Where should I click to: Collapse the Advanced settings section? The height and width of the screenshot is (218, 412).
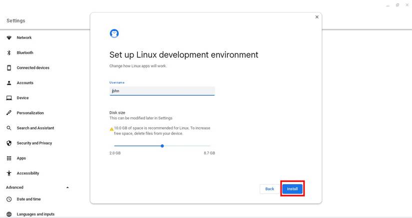point(67,188)
